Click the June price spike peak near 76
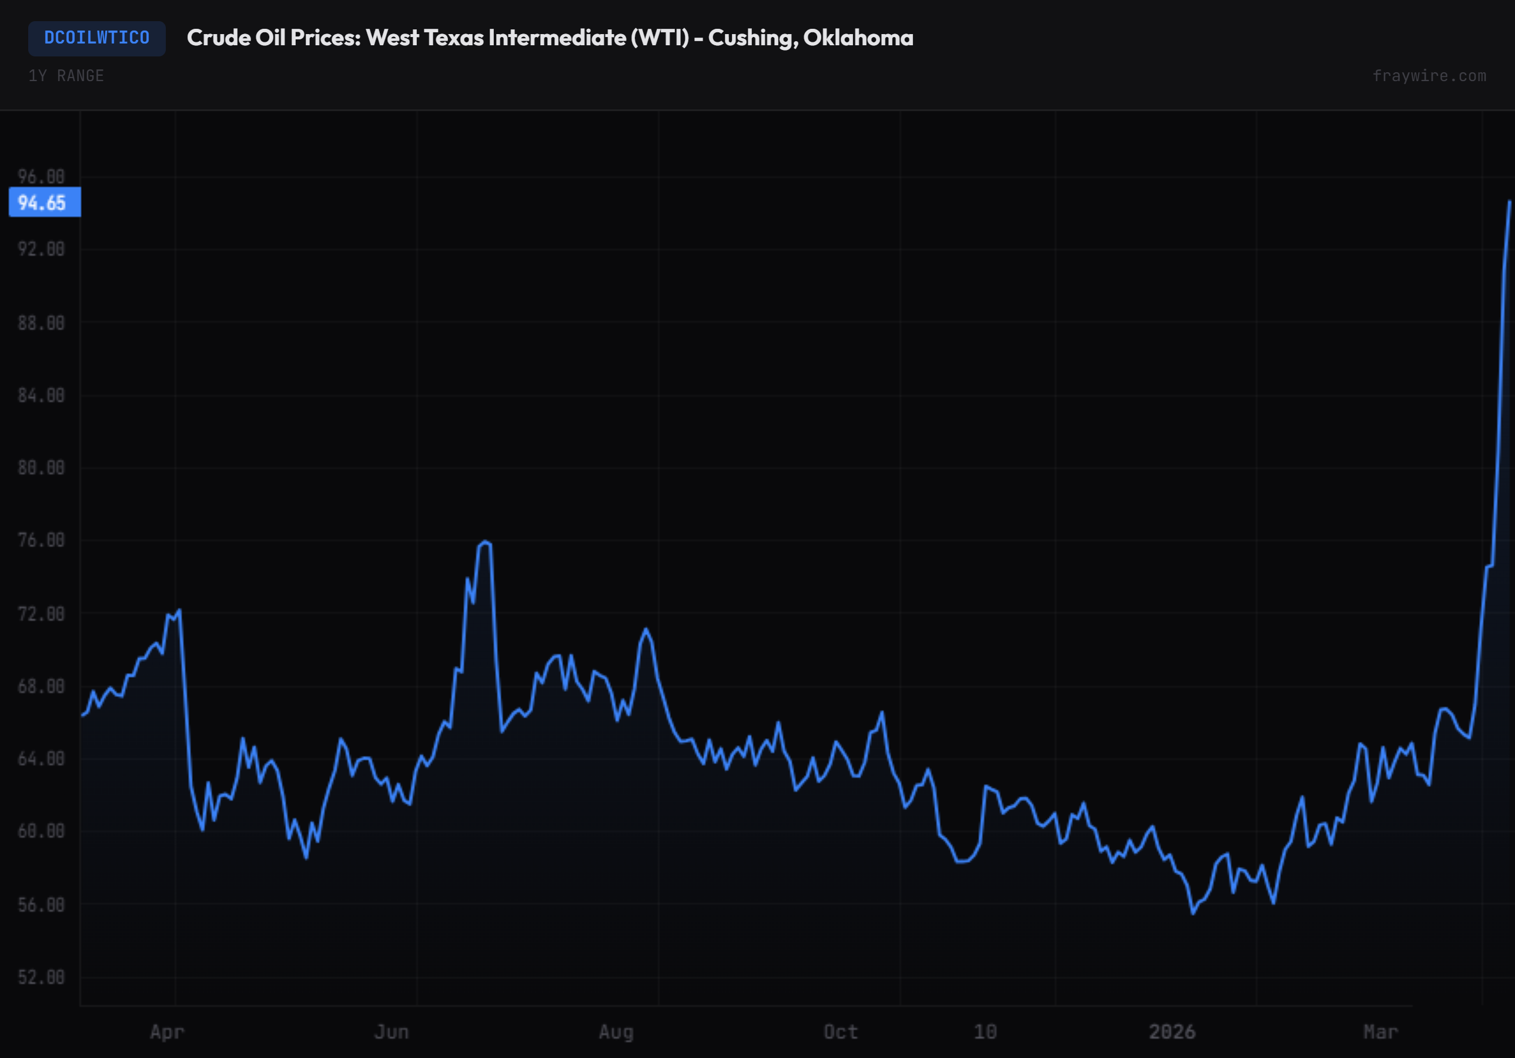 coord(485,542)
